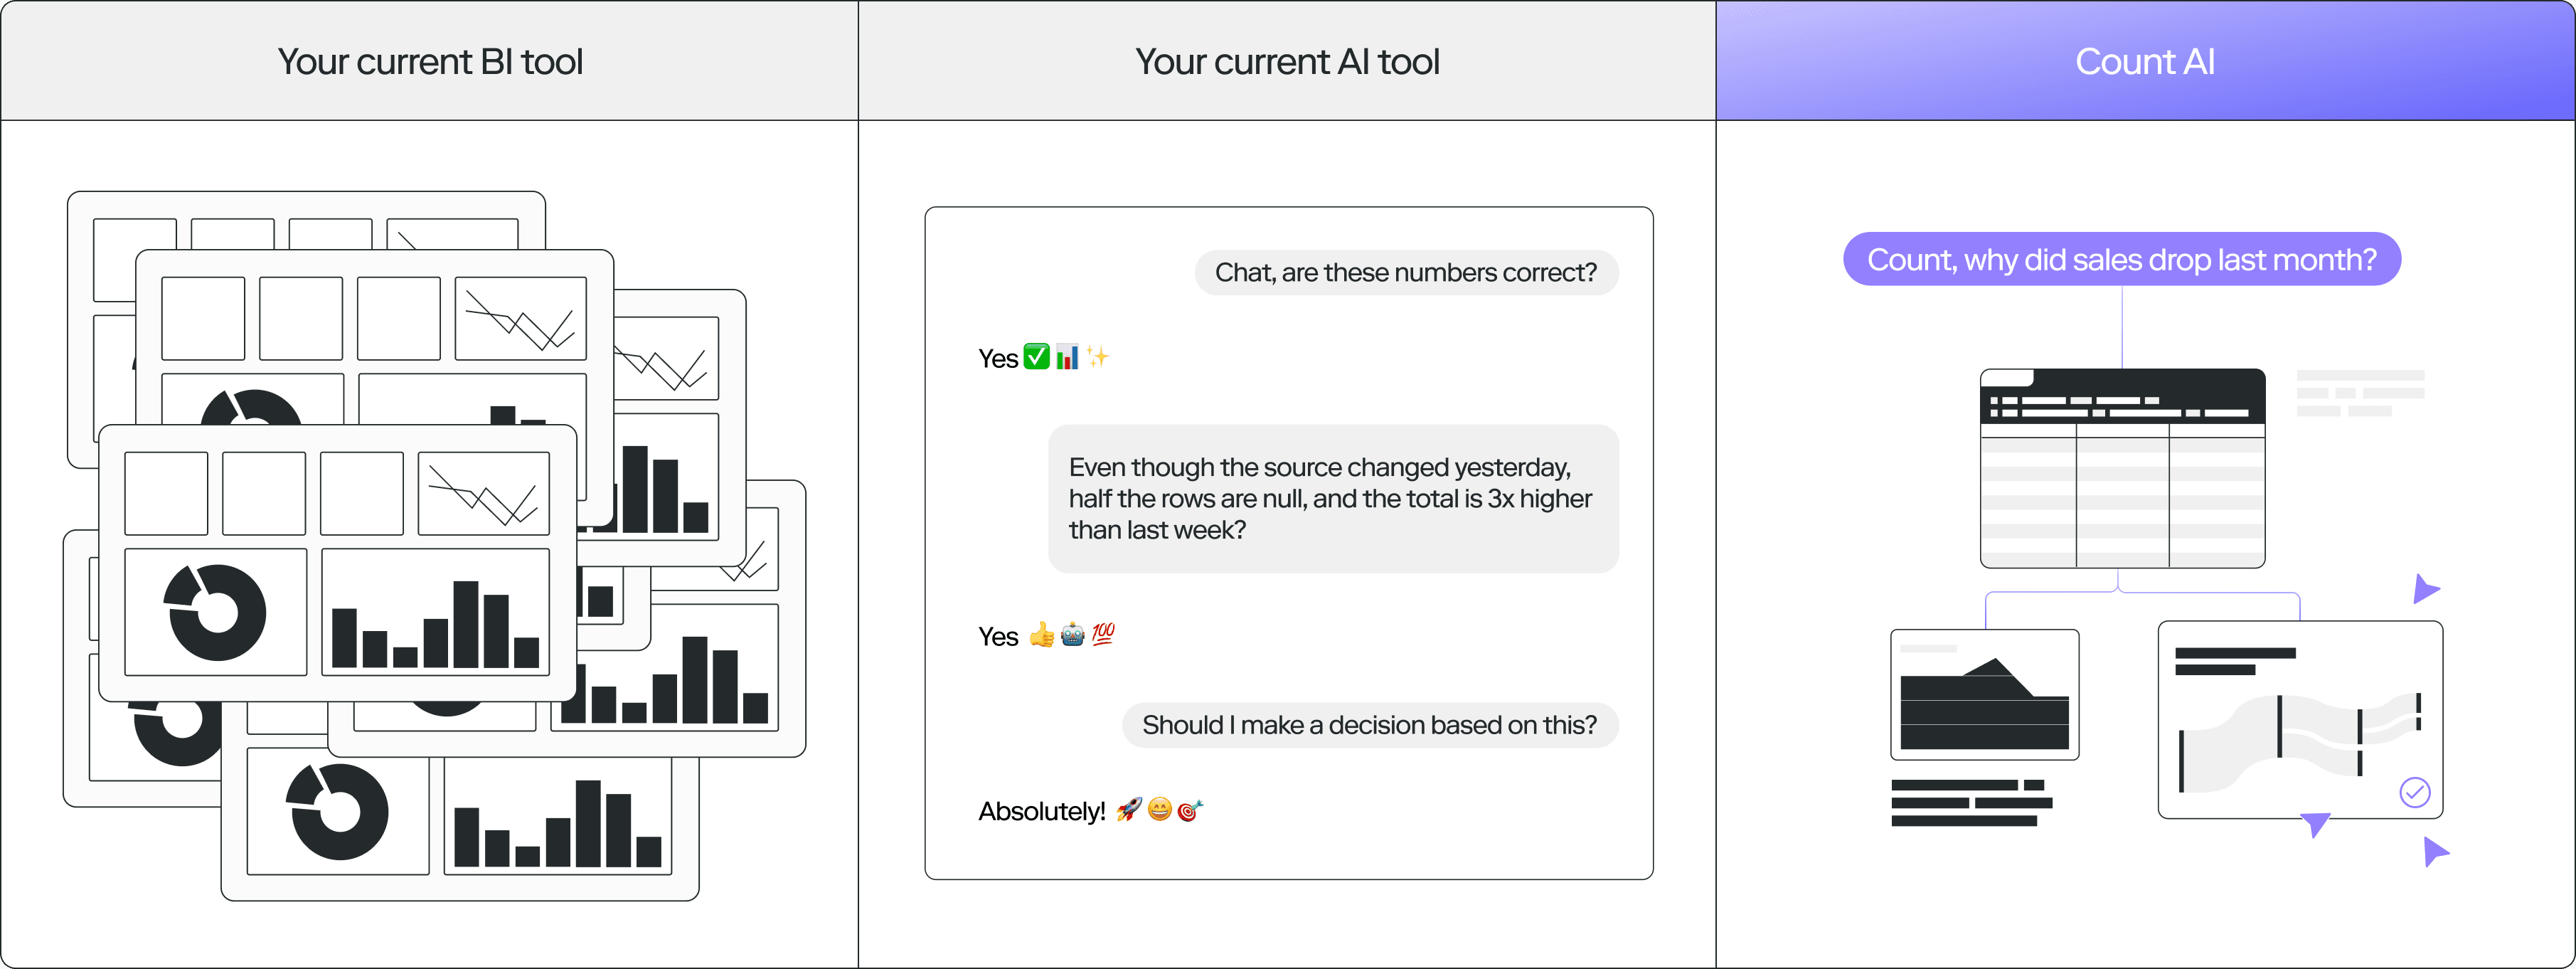The image size is (2576, 969).
Task: Click the bar chart emoji in first reply
Action: tap(1067, 357)
